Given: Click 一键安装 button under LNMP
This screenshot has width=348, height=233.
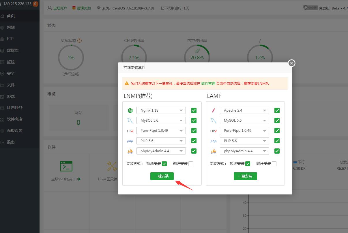Looking at the screenshot, I should coord(162,176).
